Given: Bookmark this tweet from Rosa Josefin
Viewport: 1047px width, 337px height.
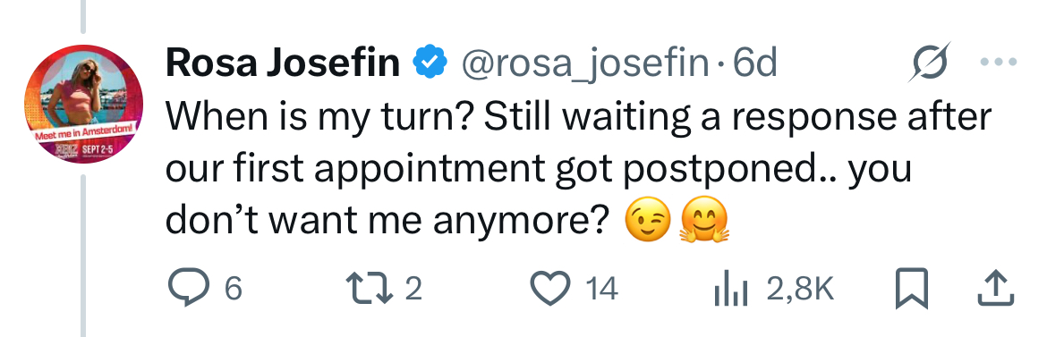Looking at the screenshot, I should [912, 289].
